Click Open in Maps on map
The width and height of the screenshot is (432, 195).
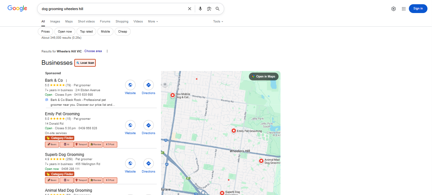[x=264, y=77]
